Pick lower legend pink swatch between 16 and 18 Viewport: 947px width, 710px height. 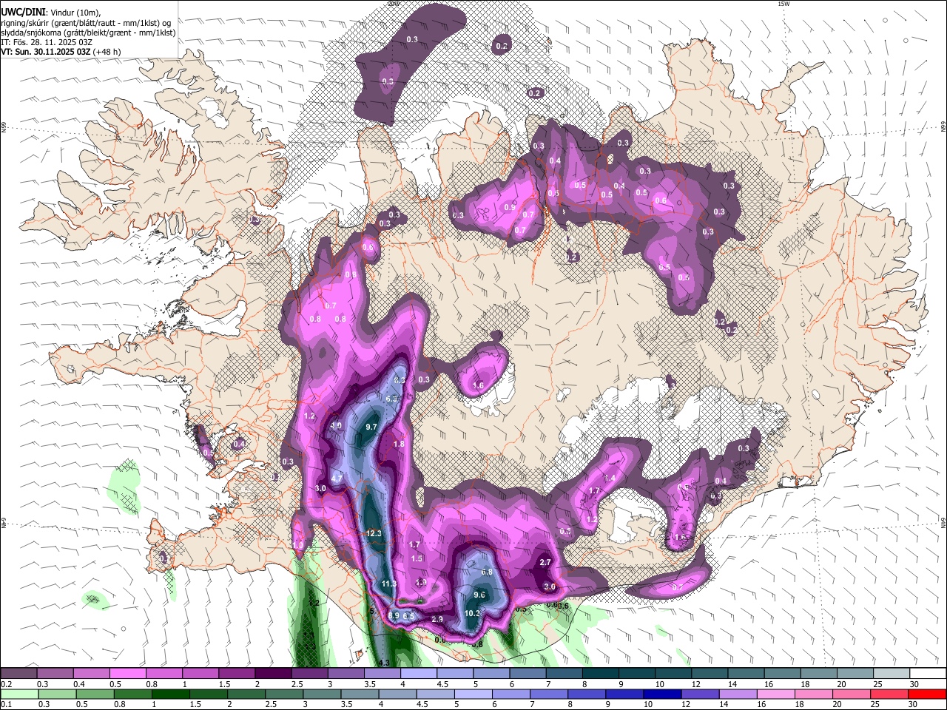pos(775,694)
